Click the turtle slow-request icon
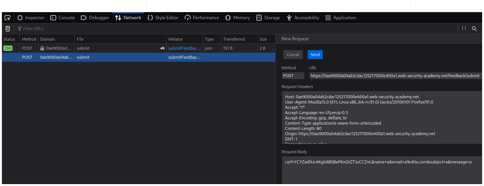Screen dimensions: 484x186 [162, 48]
